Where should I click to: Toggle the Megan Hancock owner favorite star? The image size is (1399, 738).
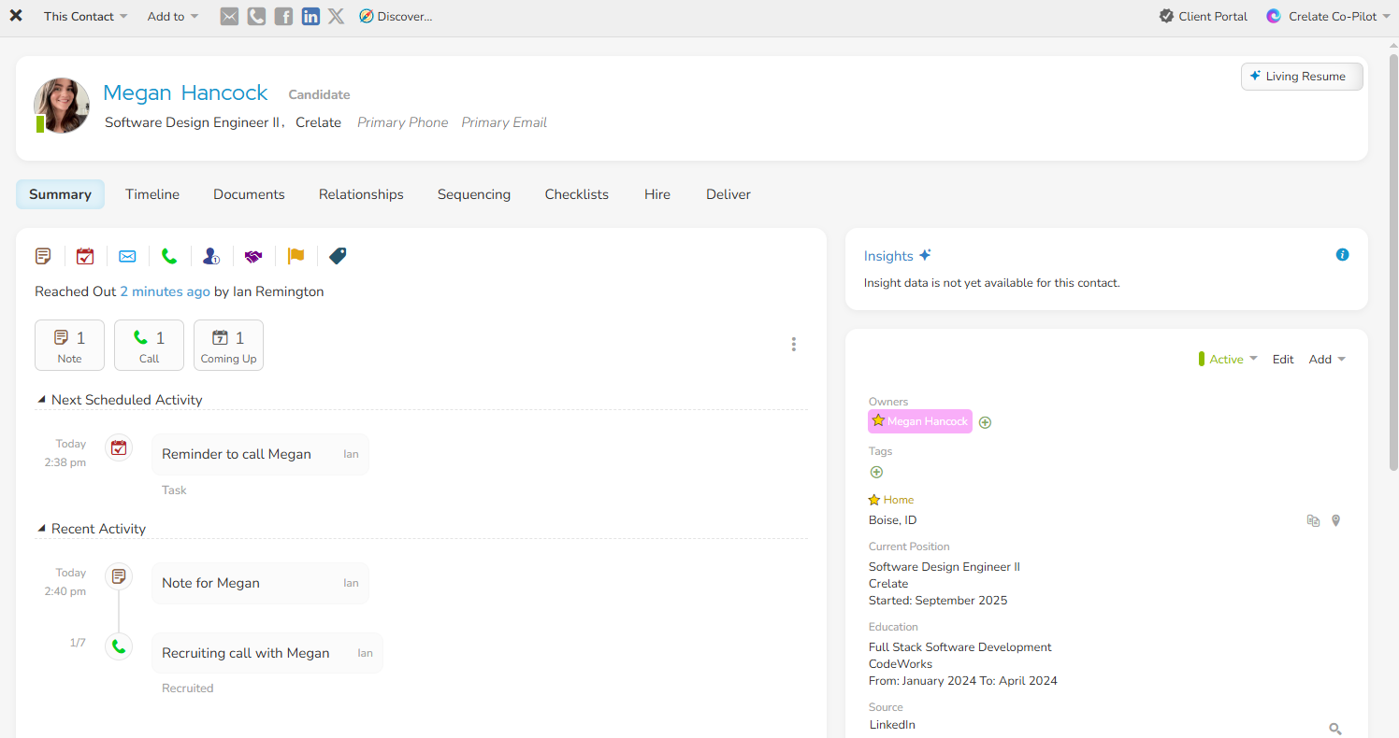pos(877,421)
